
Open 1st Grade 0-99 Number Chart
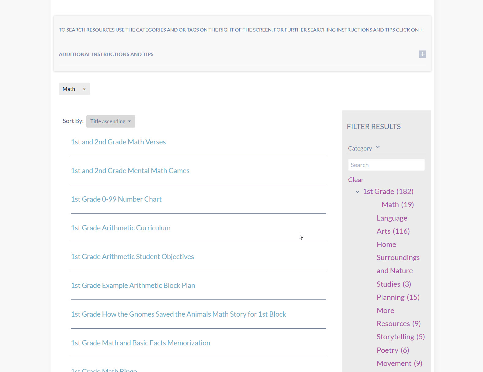[116, 199]
